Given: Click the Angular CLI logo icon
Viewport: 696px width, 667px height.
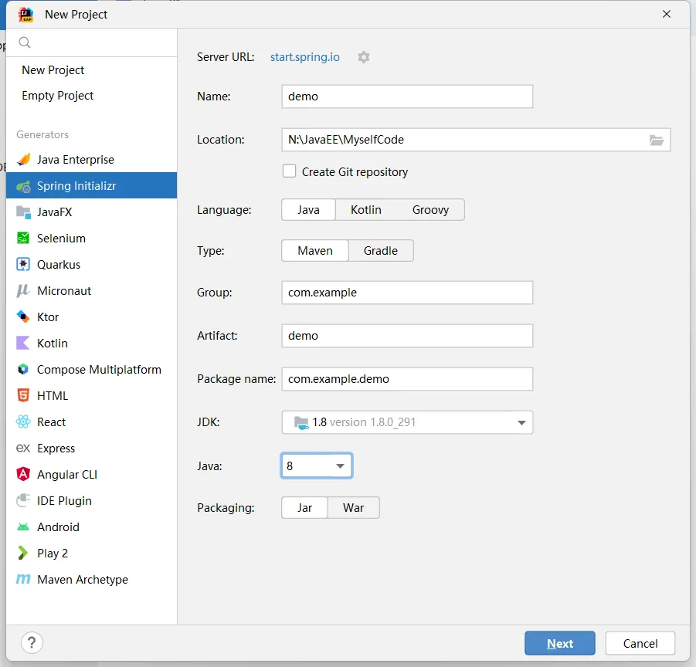Looking at the screenshot, I should (x=23, y=475).
